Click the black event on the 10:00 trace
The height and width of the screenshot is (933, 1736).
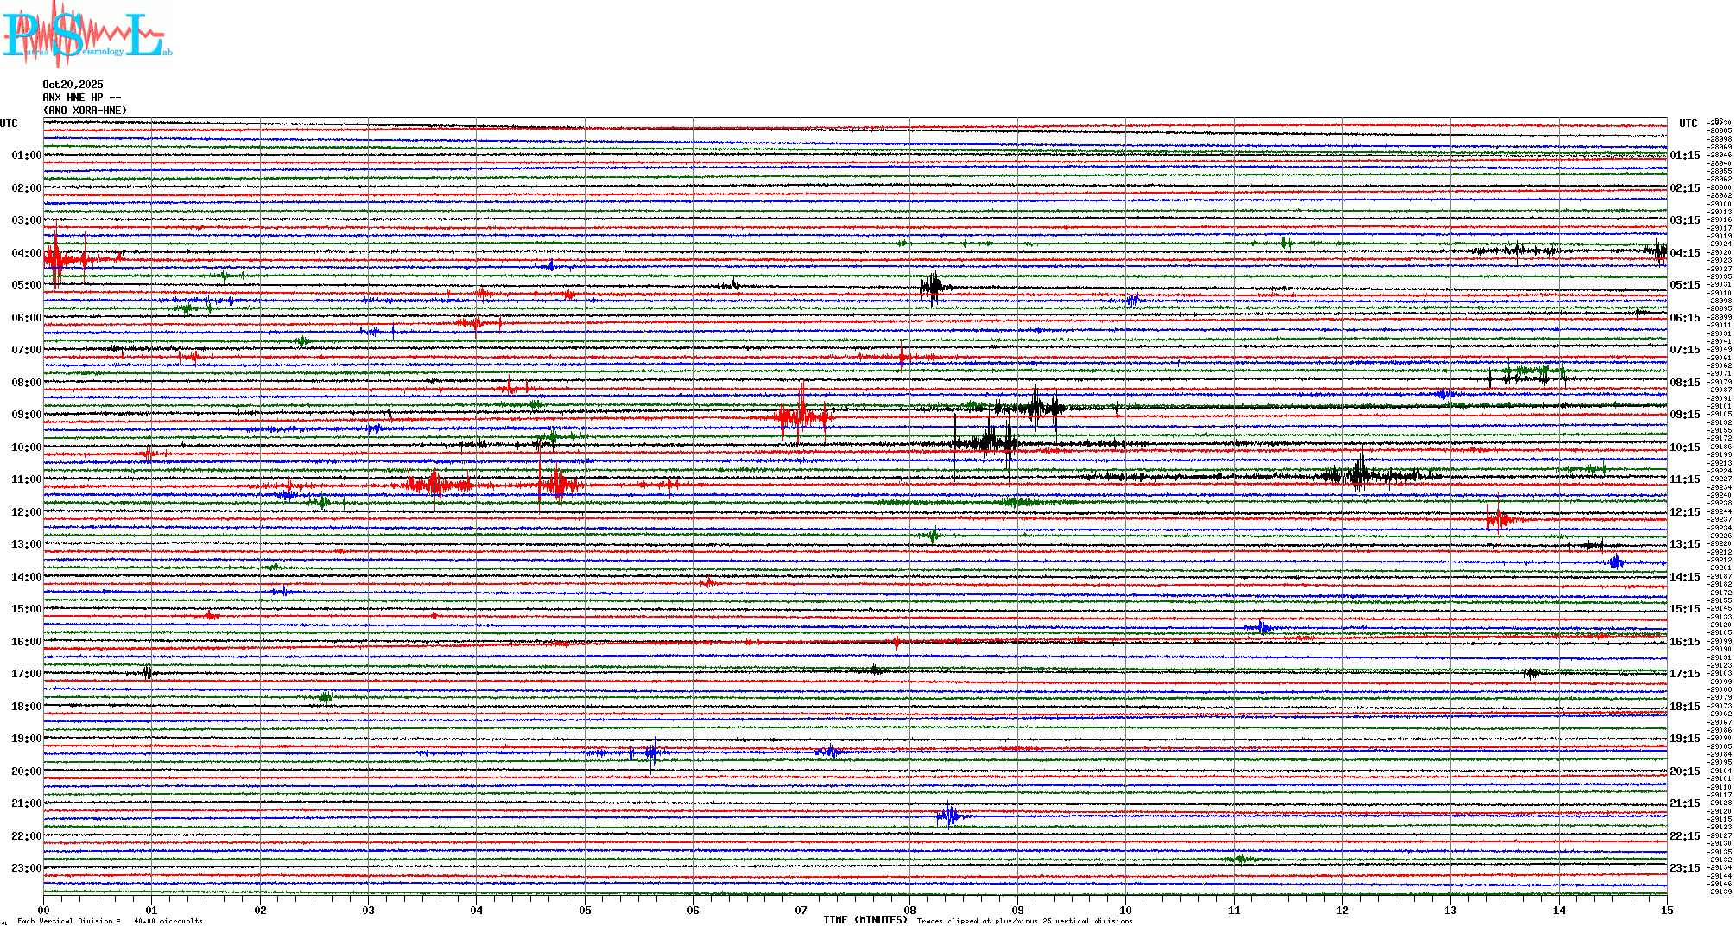989,444
